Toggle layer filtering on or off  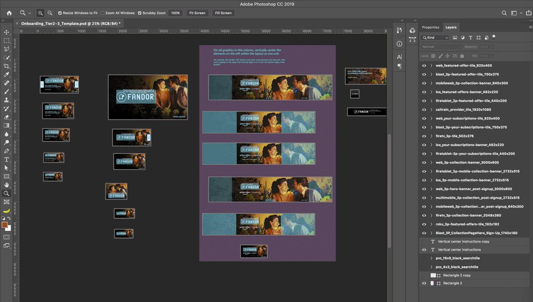494,37
